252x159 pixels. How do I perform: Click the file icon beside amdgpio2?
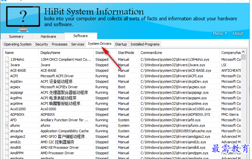(7, 136)
